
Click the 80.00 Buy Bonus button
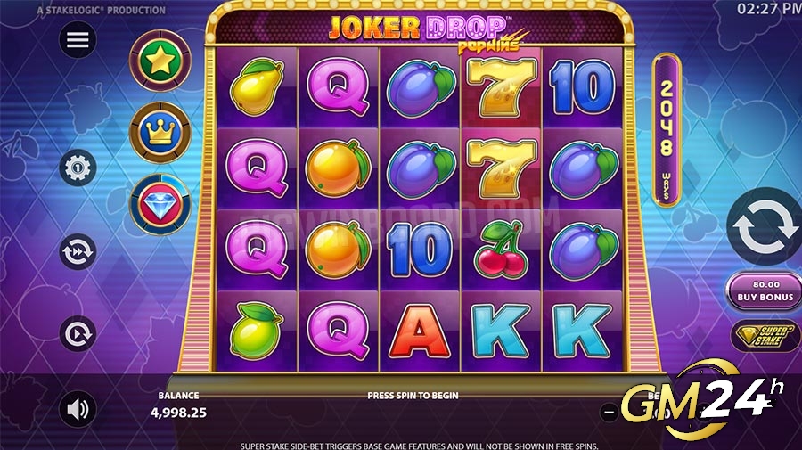pyautogui.click(x=765, y=291)
